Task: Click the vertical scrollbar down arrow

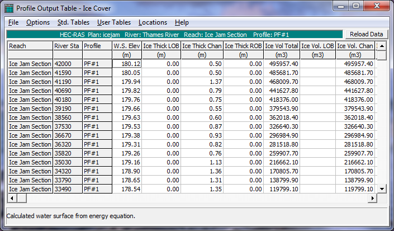Action: [x=382, y=189]
